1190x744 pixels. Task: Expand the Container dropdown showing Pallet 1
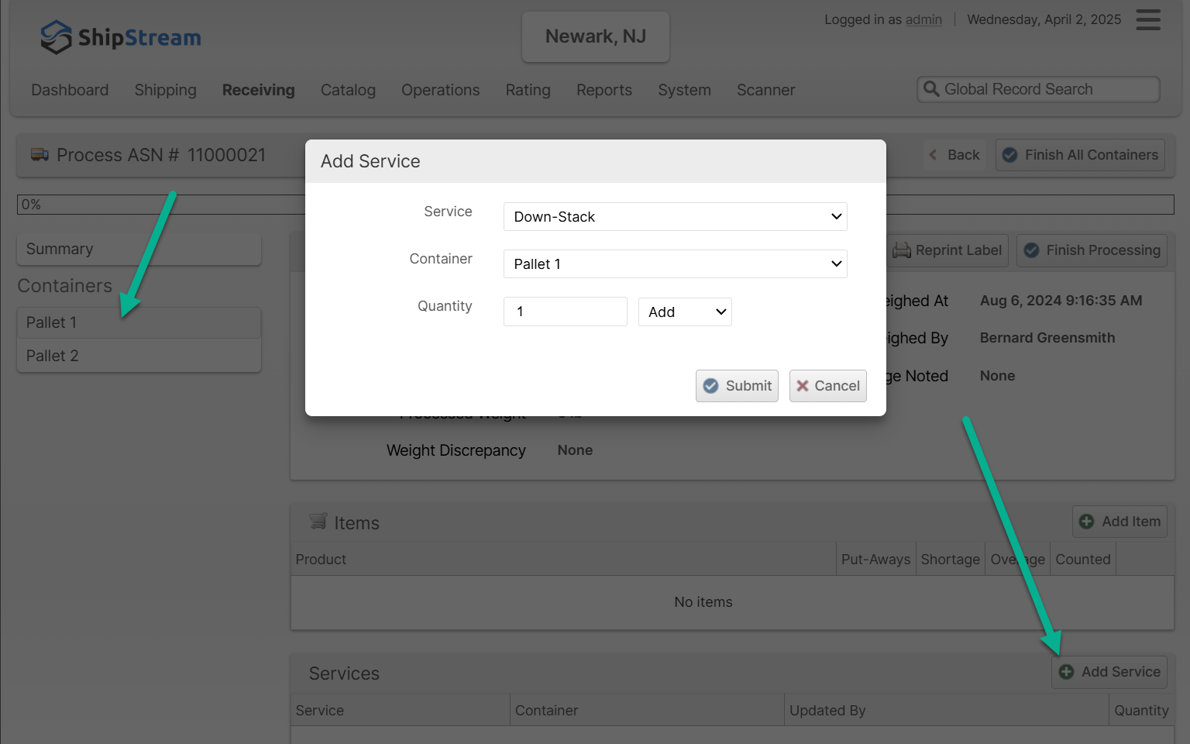pyautogui.click(x=675, y=264)
